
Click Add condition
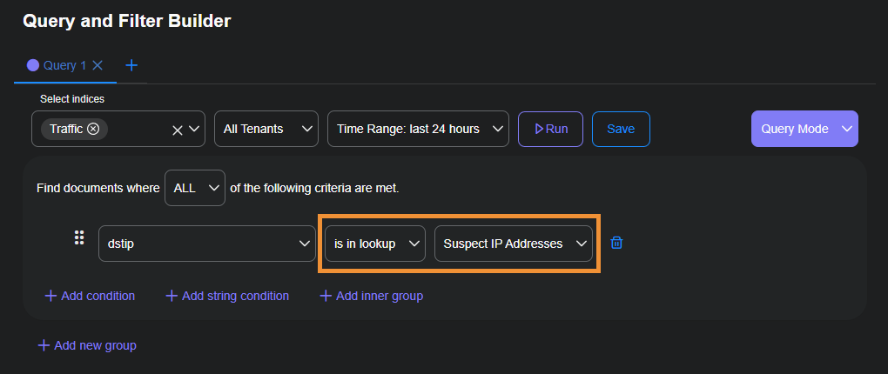point(90,296)
